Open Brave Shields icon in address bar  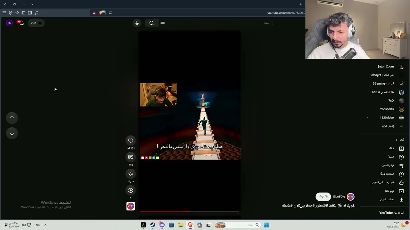pyautogui.click(x=102, y=13)
